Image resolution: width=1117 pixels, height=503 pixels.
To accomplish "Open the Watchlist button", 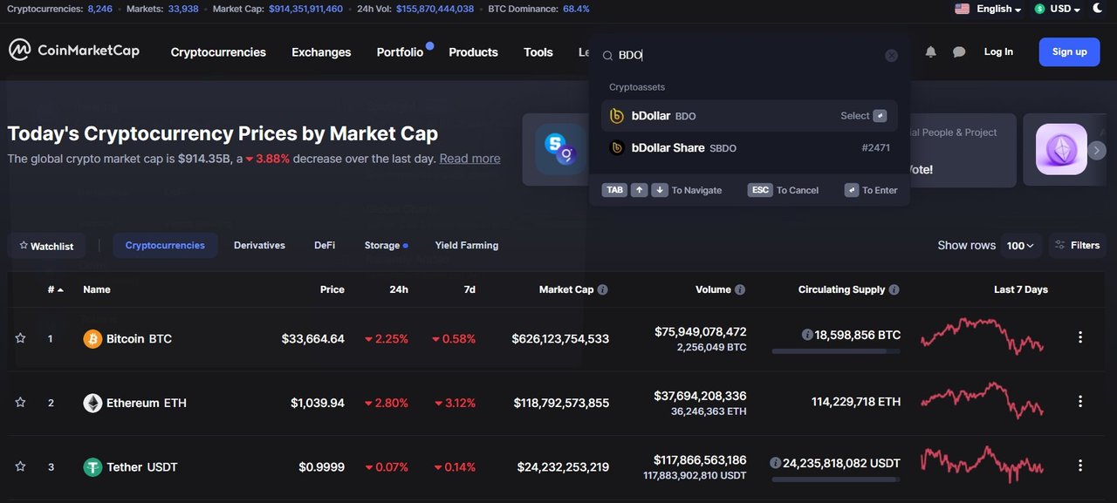I will (x=47, y=246).
